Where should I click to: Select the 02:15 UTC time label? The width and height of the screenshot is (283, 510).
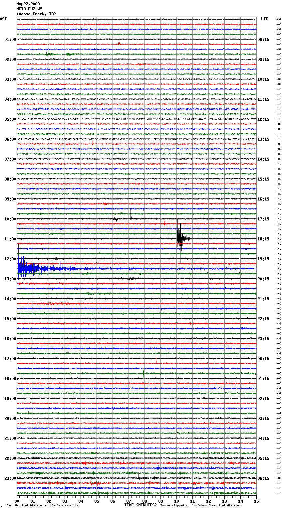[x=263, y=399]
